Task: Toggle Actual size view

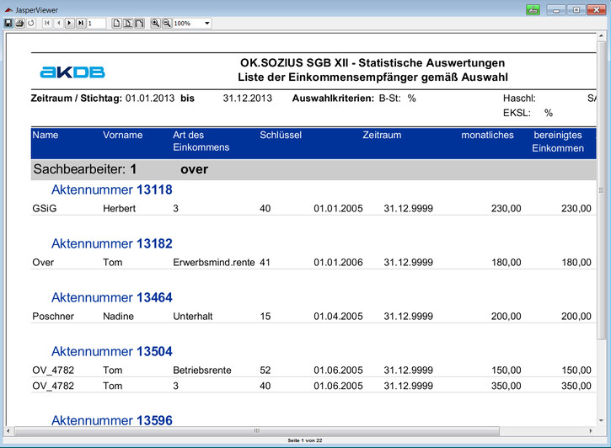Action: (117, 24)
